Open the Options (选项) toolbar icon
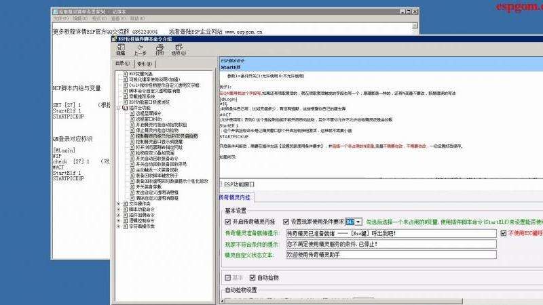This screenshot has height=305, width=543. 177,49
